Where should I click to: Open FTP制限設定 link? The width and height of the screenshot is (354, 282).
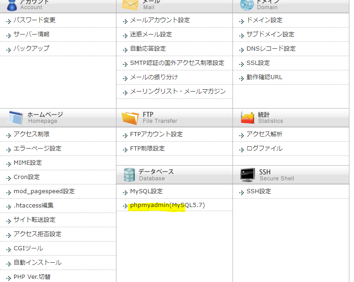coord(147,149)
